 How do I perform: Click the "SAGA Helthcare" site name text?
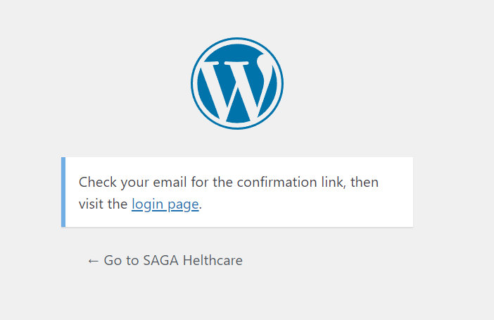193,261
